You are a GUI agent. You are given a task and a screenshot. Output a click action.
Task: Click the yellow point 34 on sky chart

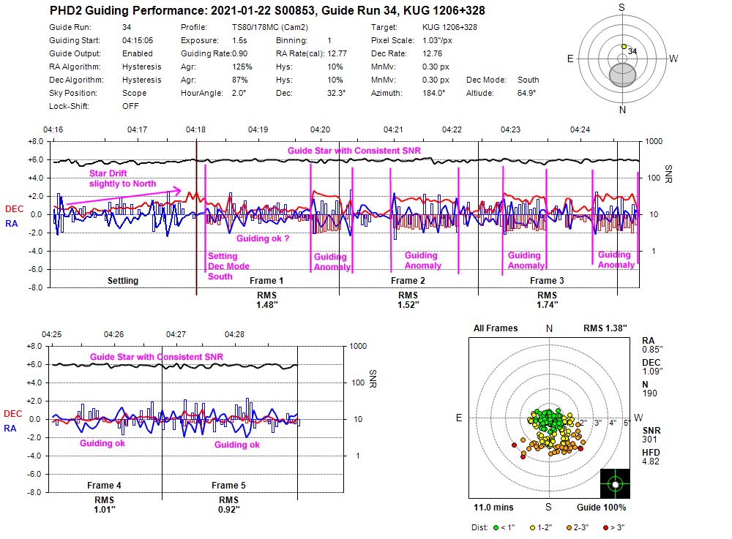[624, 47]
